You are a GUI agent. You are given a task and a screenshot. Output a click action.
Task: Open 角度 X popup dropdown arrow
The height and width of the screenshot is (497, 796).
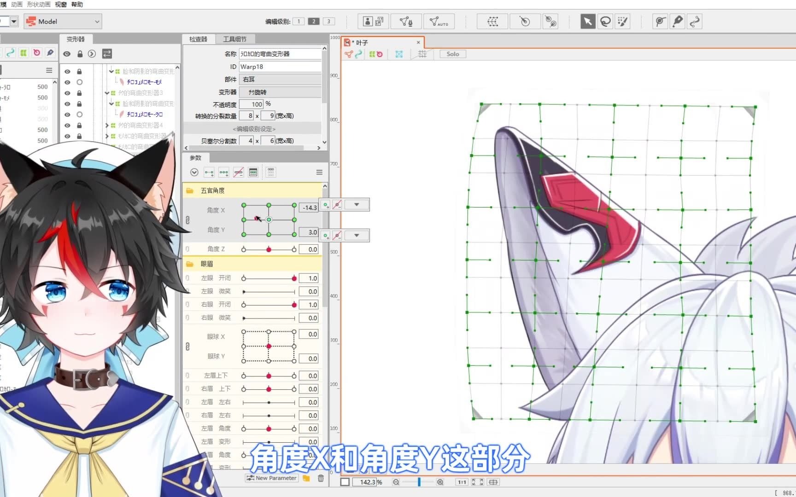point(357,204)
